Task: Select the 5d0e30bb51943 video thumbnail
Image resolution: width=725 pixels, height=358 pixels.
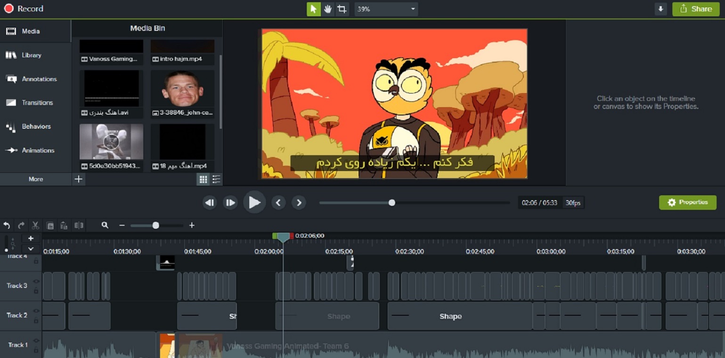Action: point(111,142)
